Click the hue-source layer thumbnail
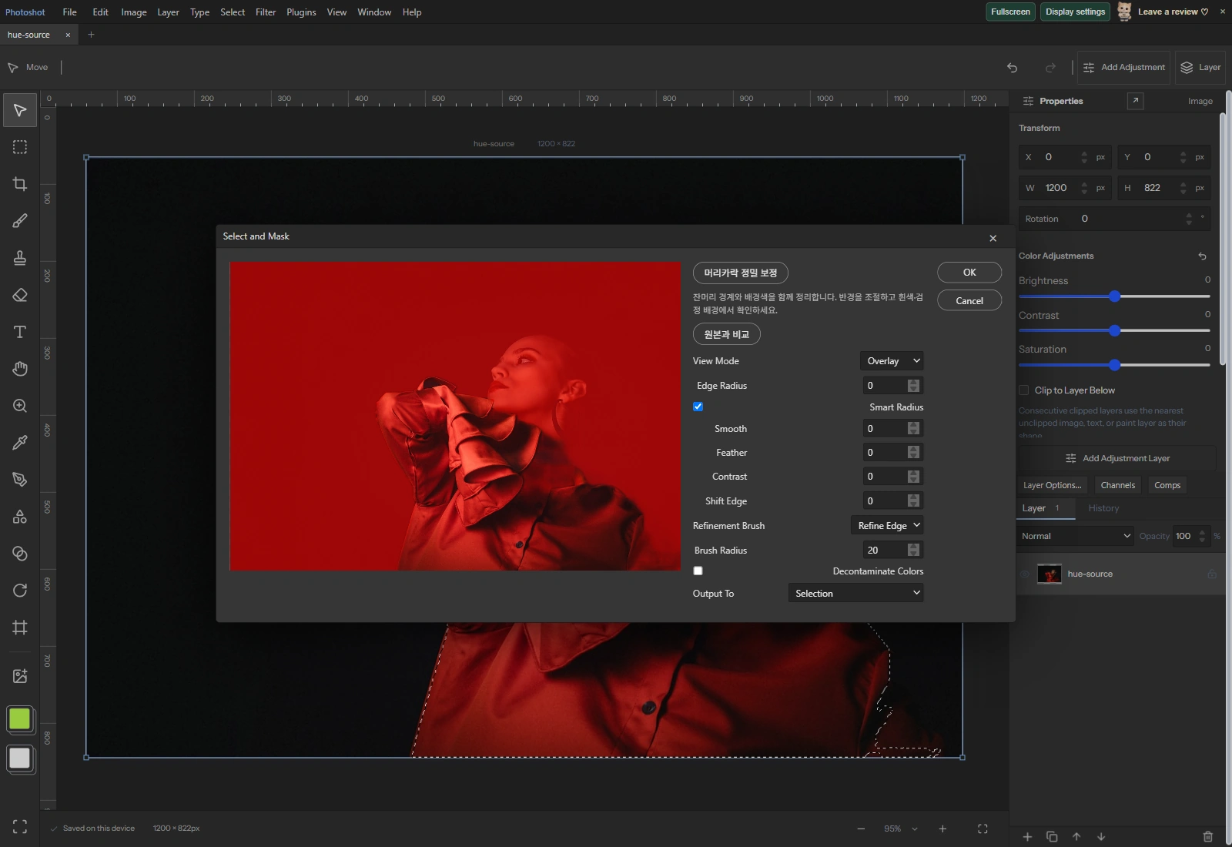The height and width of the screenshot is (847, 1232). pos(1050,574)
